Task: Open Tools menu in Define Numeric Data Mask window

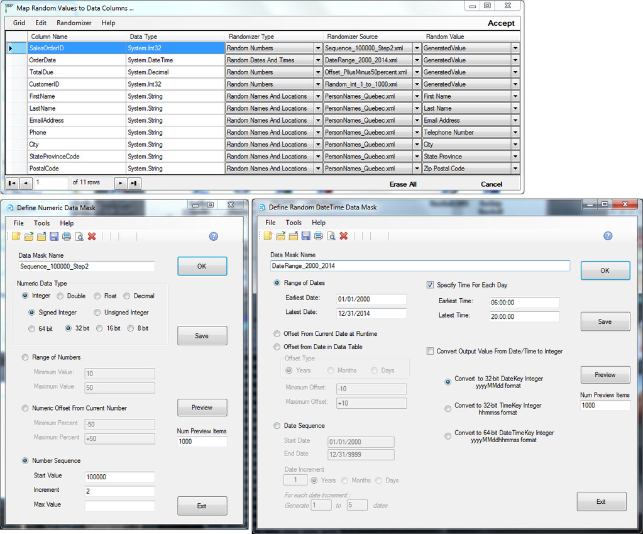Action: pyautogui.click(x=42, y=223)
